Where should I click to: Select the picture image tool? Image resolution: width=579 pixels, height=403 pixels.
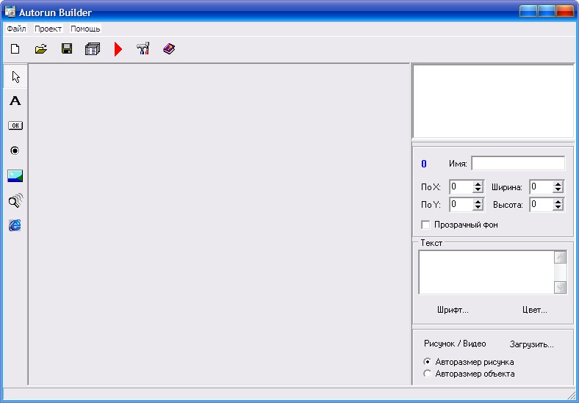pos(15,175)
